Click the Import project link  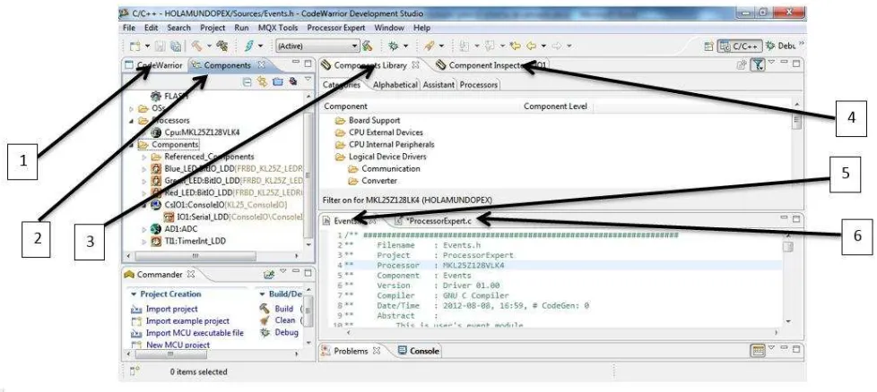coord(171,309)
